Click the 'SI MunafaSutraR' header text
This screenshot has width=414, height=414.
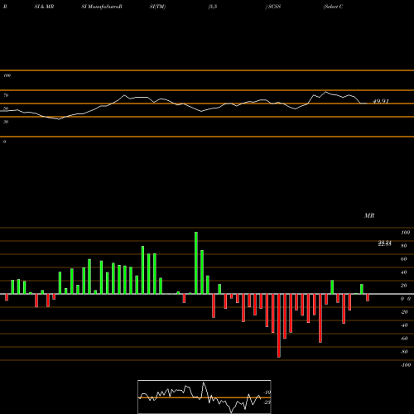click(x=102, y=7)
